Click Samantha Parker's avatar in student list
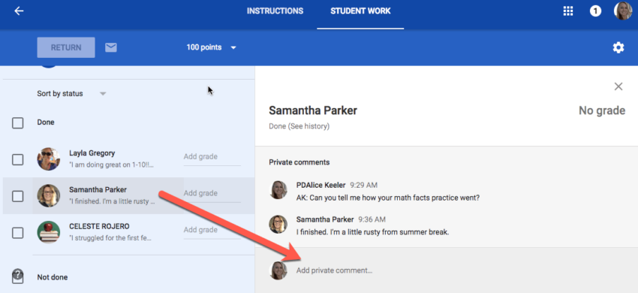Viewport: 638px width, 293px height. click(49, 195)
